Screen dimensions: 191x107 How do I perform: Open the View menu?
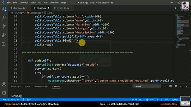point(33,3)
